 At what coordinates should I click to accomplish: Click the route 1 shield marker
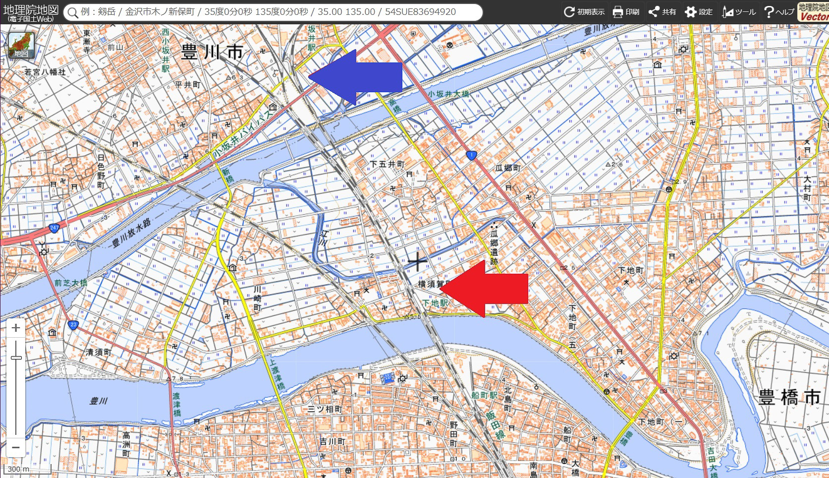471,156
